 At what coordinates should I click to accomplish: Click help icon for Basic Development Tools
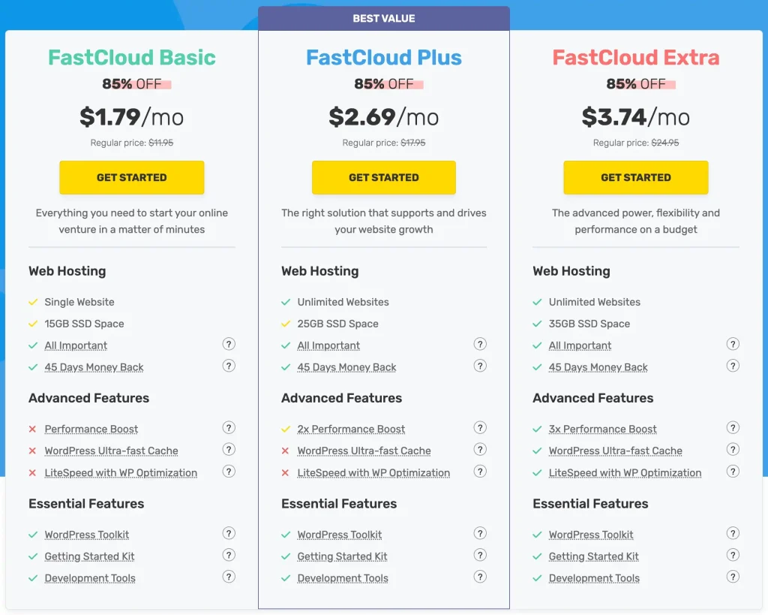coord(229,577)
